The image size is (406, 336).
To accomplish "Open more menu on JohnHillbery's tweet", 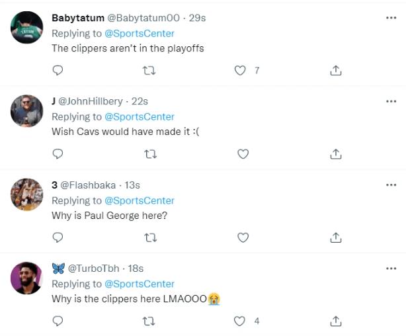I will (x=391, y=101).
